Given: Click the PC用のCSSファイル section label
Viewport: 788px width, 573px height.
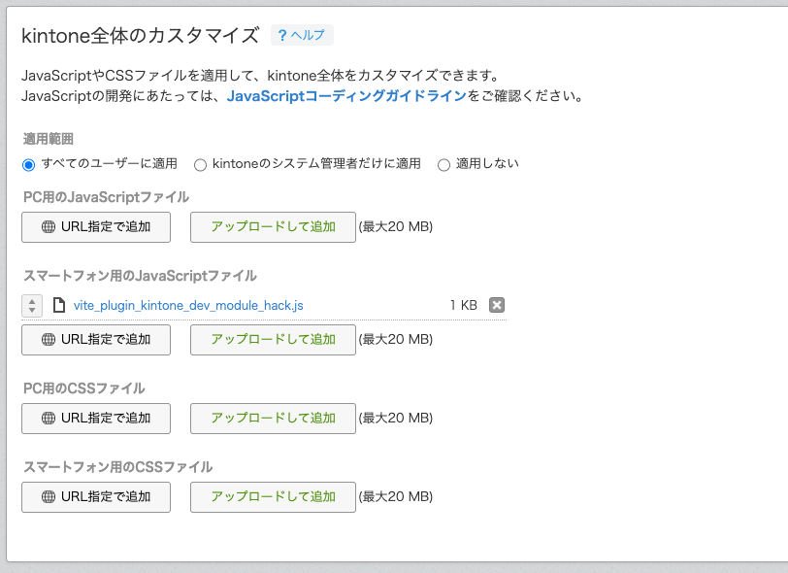Looking at the screenshot, I should coord(83,388).
